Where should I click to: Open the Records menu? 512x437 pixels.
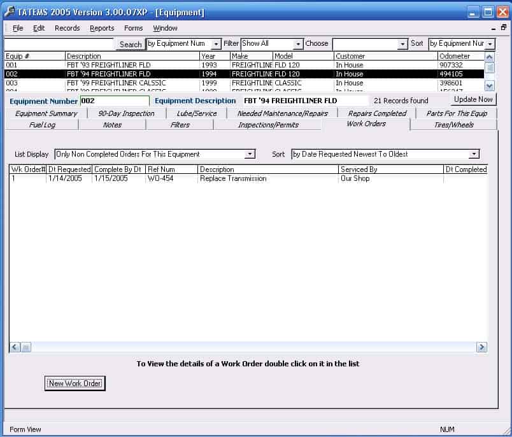(68, 28)
